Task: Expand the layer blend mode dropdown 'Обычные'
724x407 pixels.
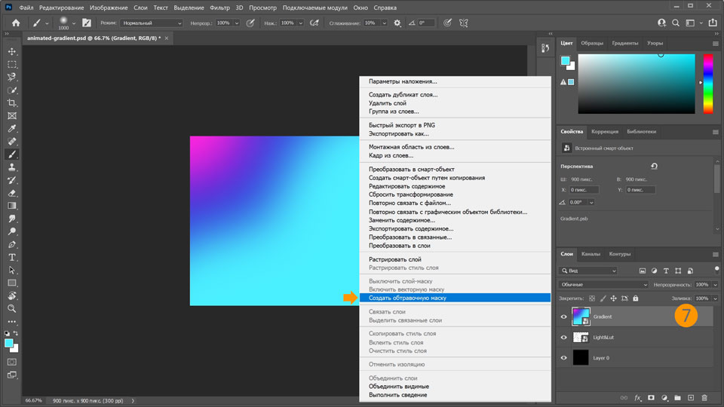Action: [603, 285]
